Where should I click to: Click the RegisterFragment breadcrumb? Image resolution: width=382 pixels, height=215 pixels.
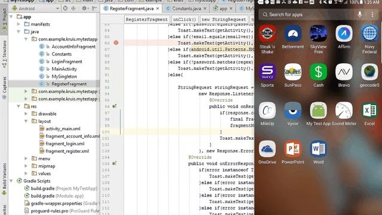pos(147,19)
